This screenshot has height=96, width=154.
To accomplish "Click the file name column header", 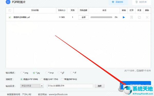I will pos(35,10).
